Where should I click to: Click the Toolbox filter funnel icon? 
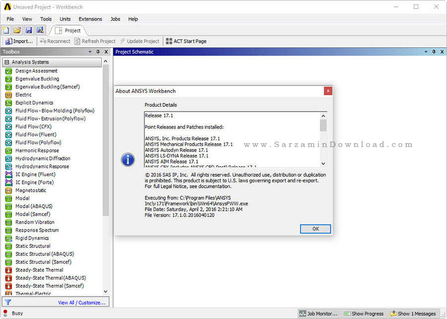click(x=8, y=302)
